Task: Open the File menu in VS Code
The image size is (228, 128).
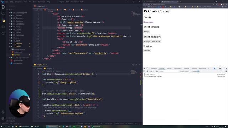Action: (x=7, y=2)
